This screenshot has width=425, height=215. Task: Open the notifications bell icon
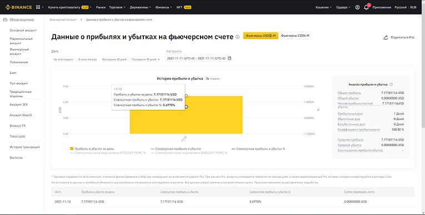tap(366, 7)
